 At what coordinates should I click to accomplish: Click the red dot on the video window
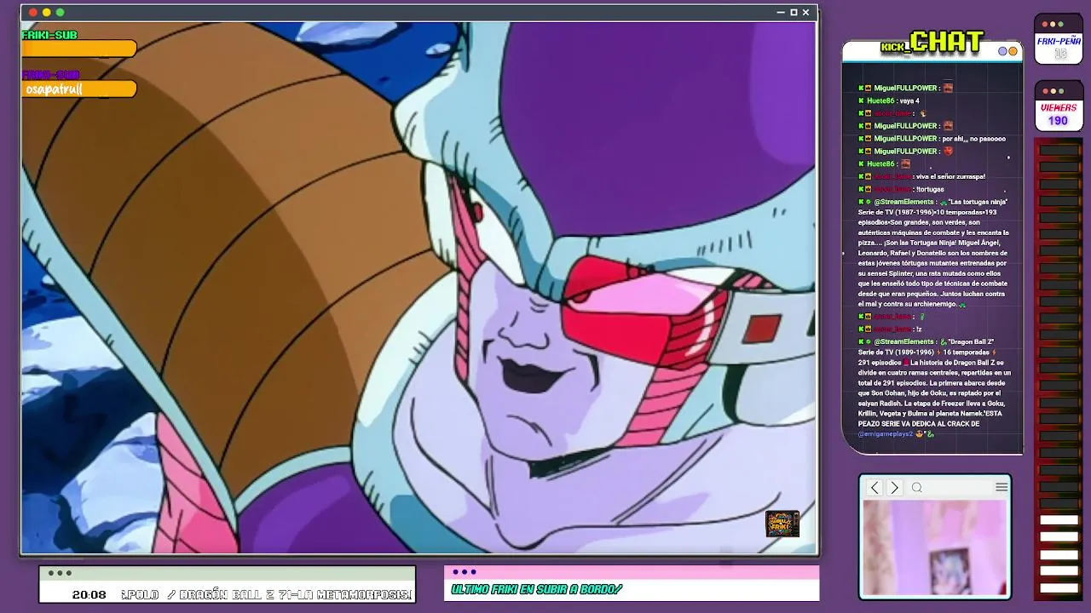pyautogui.click(x=33, y=13)
